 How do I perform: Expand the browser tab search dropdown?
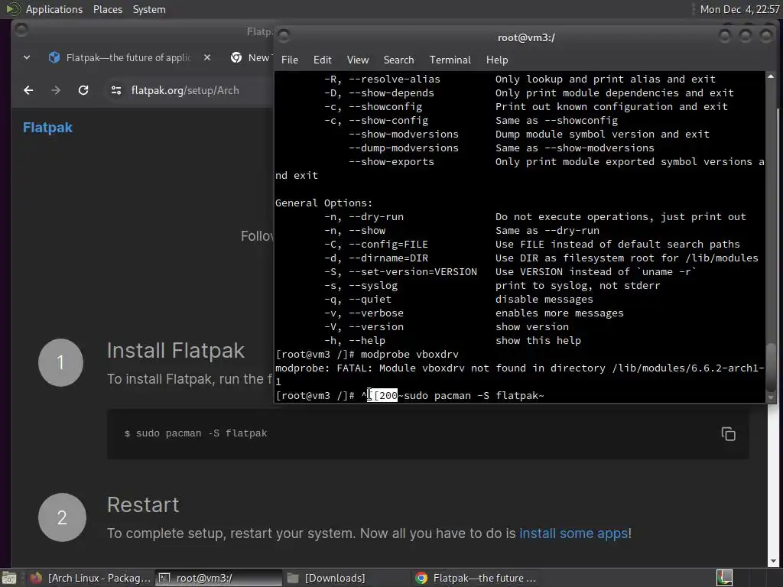click(27, 58)
